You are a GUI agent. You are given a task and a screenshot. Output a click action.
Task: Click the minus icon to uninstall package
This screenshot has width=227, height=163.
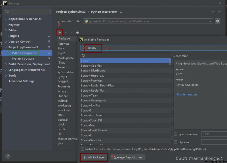tap(66, 33)
